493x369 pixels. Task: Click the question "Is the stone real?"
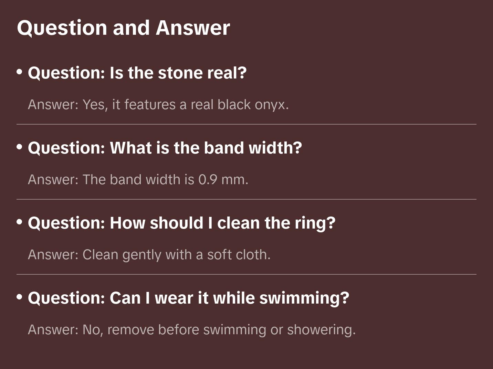click(137, 73)
